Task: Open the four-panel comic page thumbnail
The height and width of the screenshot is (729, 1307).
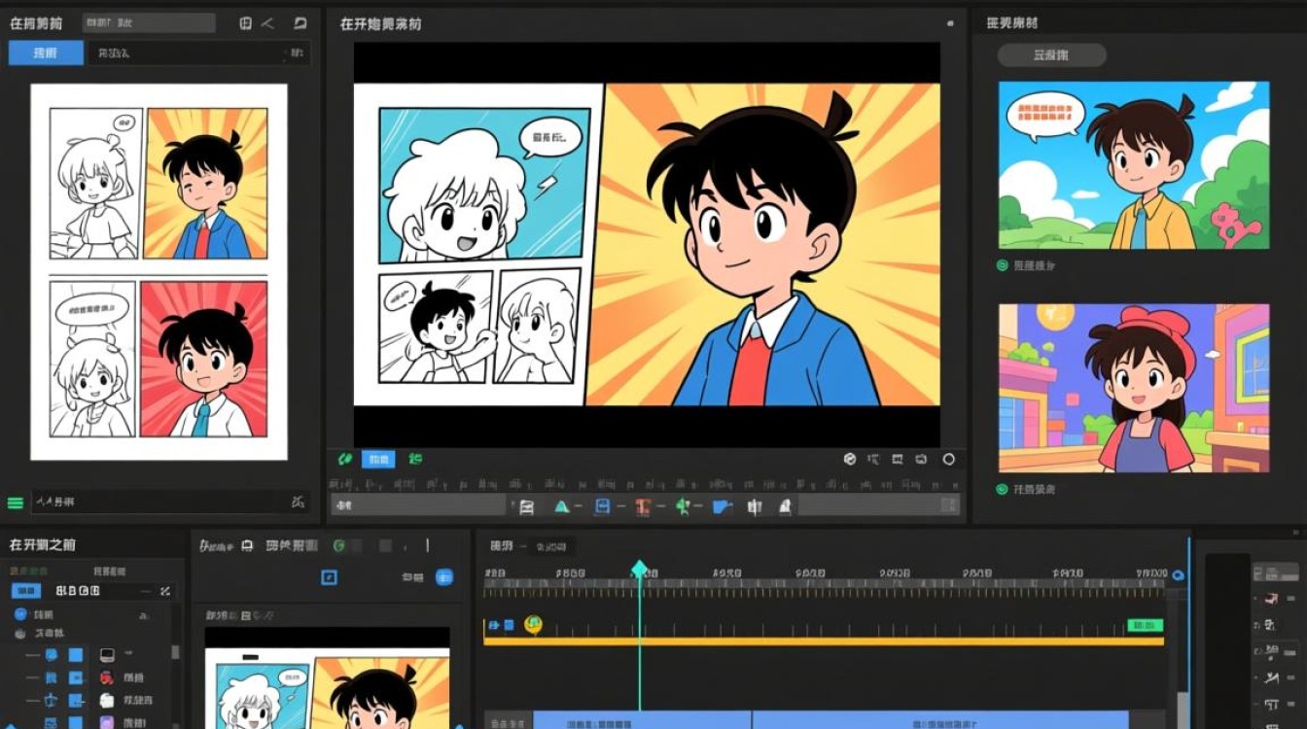Action: pyautogui.click(x=159, y=272)
